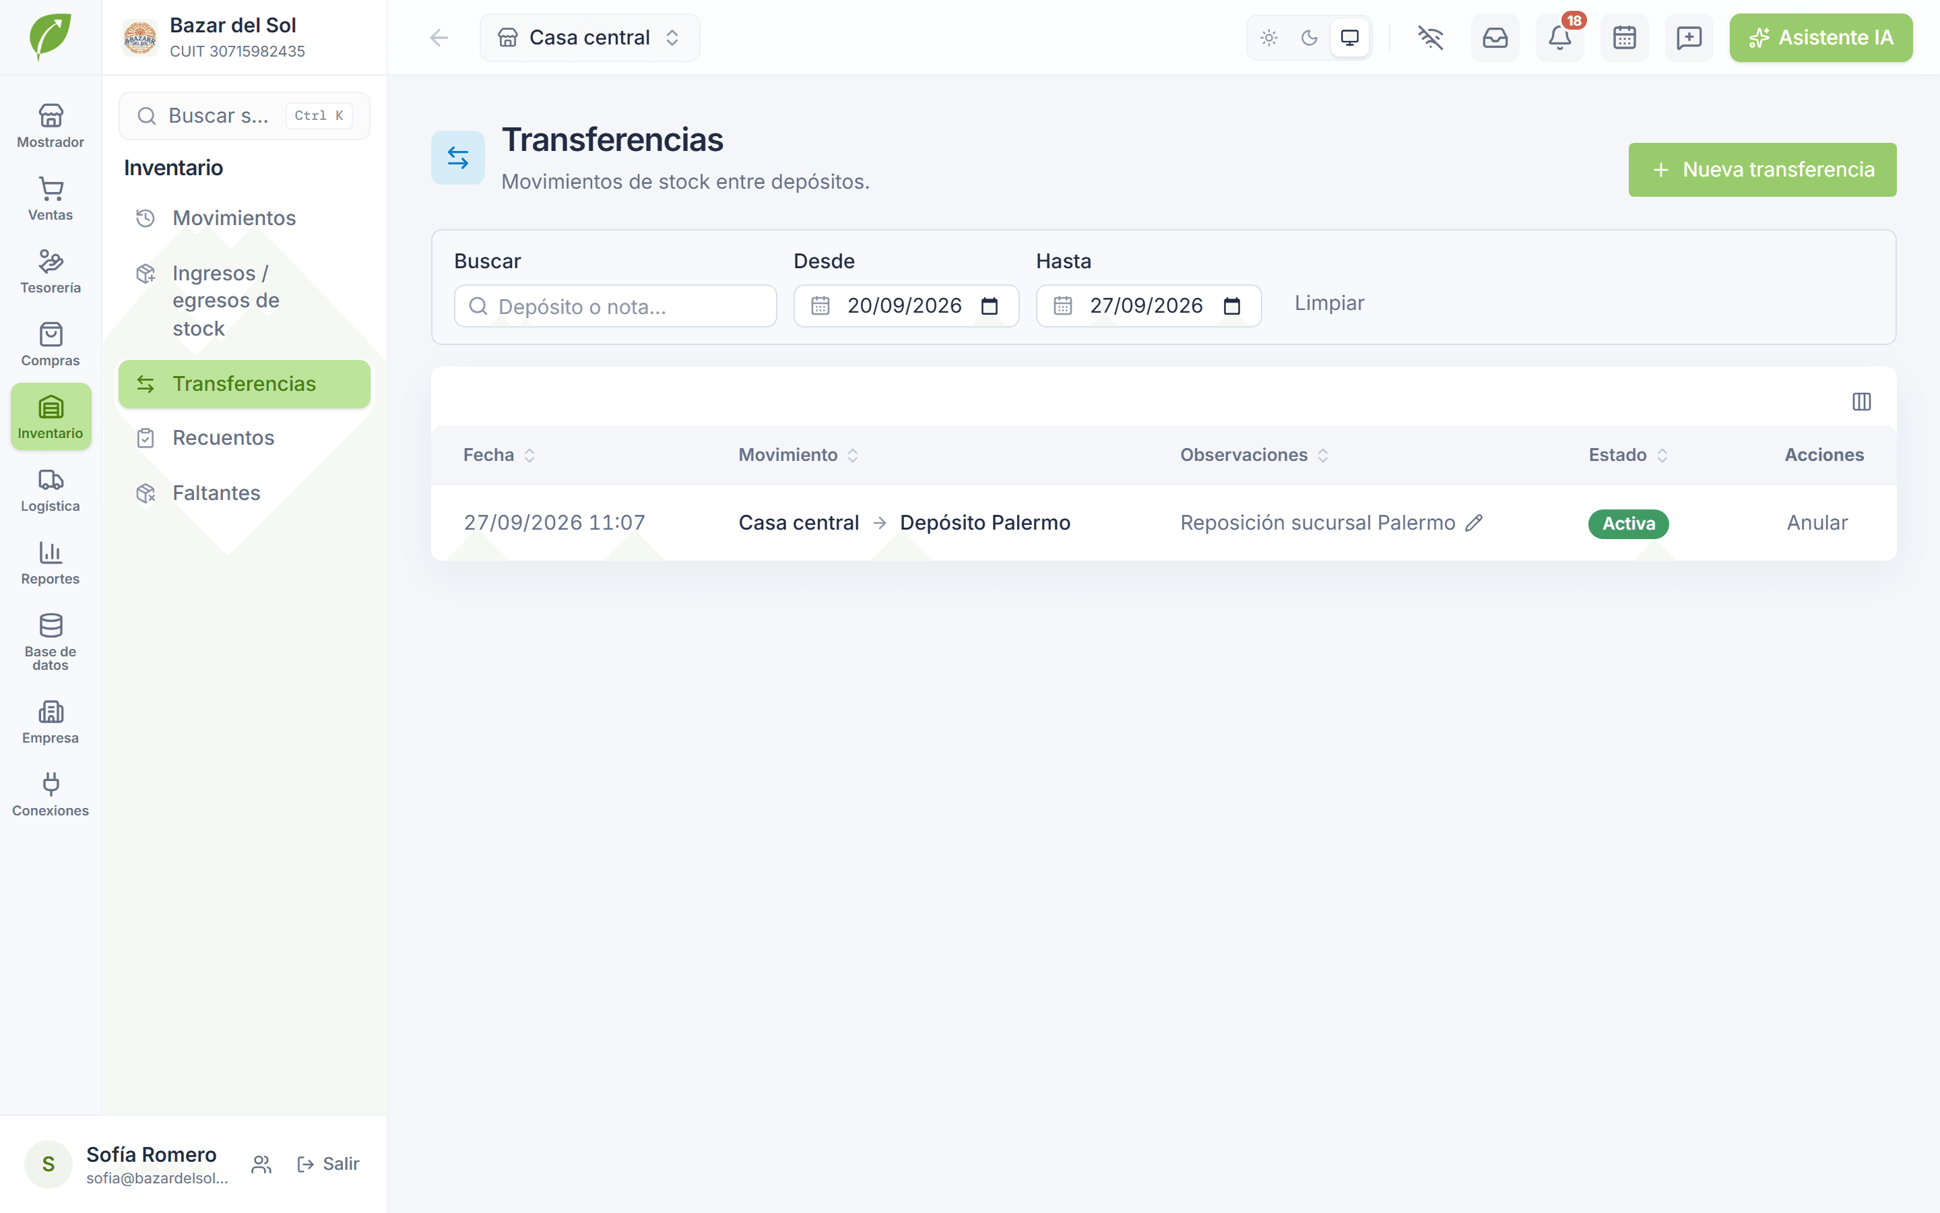Sort table by Movimiento column

[798, 455]
